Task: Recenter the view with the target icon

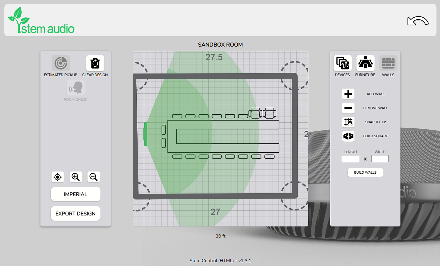Action: click(x=57, y=177)
